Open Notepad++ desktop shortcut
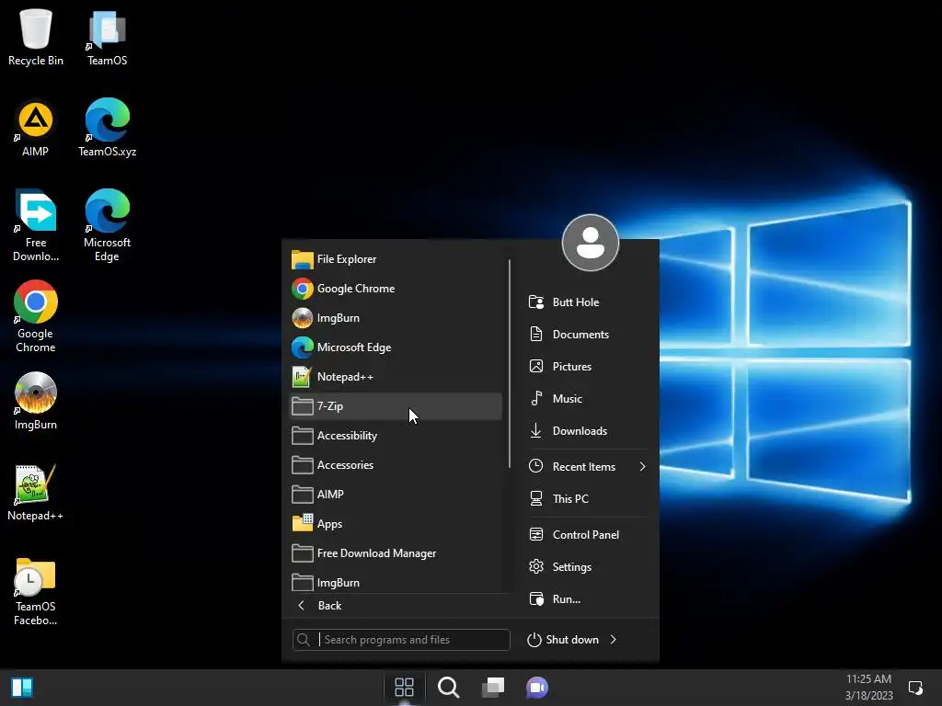 tap(36, 493)
